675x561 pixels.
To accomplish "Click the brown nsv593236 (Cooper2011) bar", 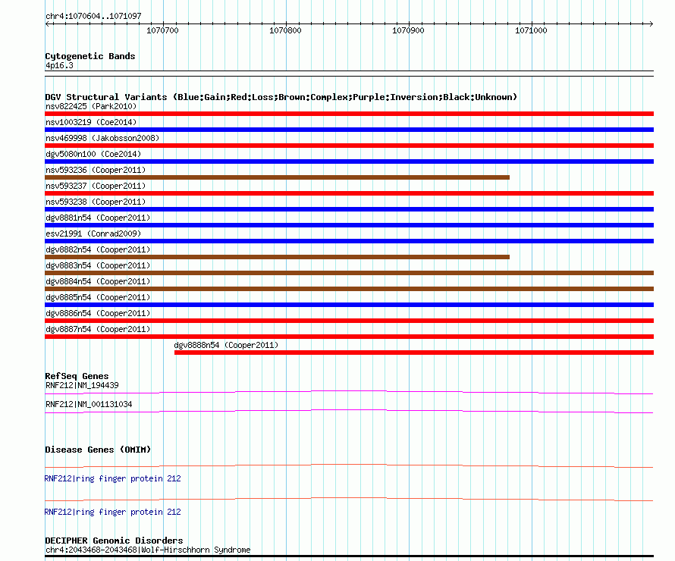I will 278,177.
